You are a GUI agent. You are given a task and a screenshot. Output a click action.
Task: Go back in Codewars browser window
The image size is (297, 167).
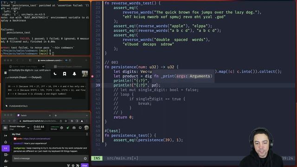tap(17, 60)
